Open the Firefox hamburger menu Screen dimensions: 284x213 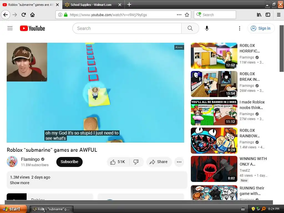tap(279, 15)
